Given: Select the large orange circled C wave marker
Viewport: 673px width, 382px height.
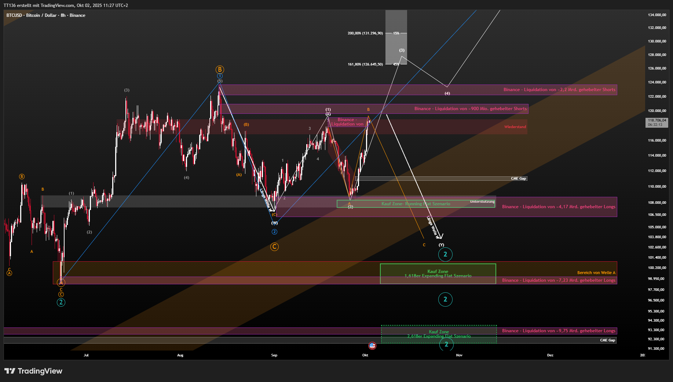Looking at the screenshot, I should pyautogui.click(x=274, y=247).
